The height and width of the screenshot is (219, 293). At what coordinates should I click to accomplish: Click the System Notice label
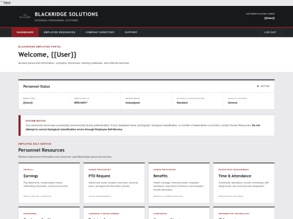pyautogui.click(x=35, y=121)
